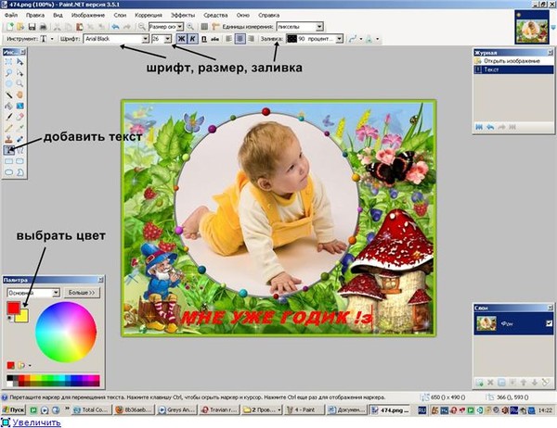The height and width of the screenshot is (428, 557).
Task: Click the Увеличить link below screenshot
Action: (36, 422)
